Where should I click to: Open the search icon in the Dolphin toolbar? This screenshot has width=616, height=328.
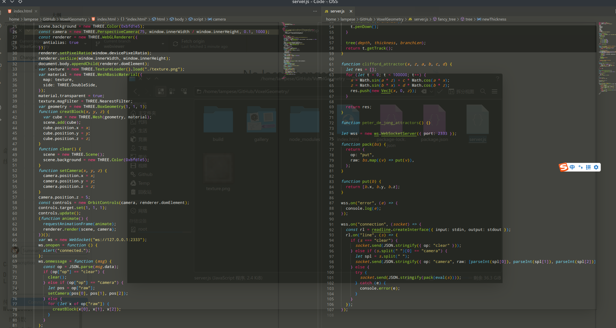pyautogui.click(x=483, y=91)
